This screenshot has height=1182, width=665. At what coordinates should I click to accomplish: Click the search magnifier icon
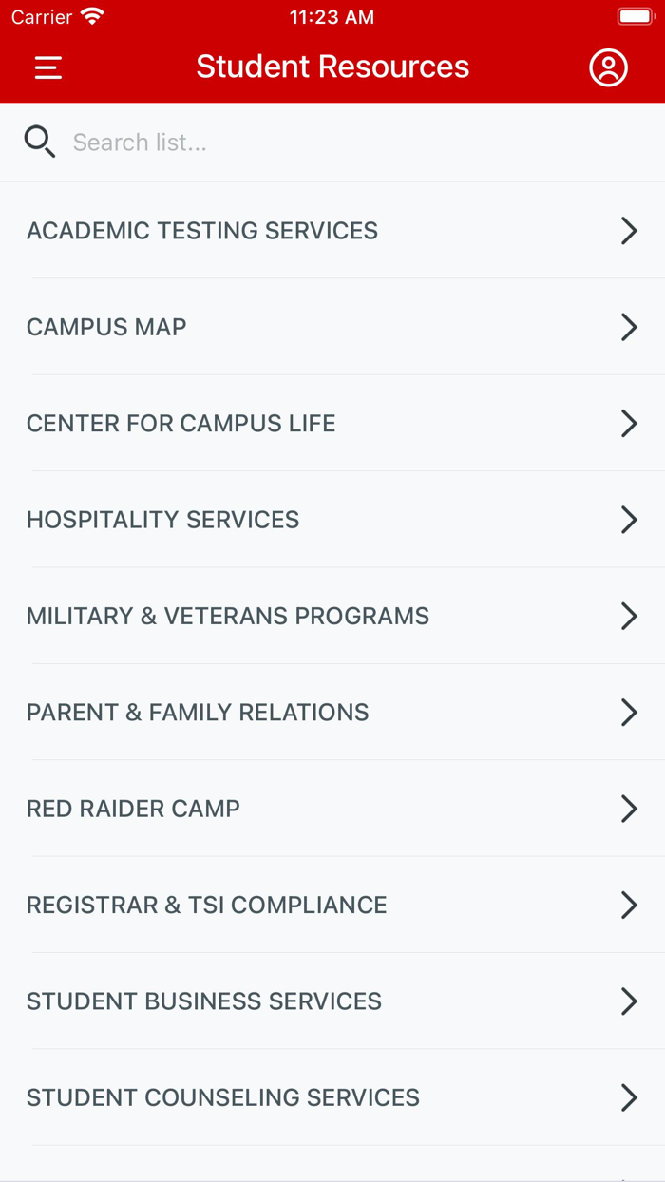[x=38, y=141]
